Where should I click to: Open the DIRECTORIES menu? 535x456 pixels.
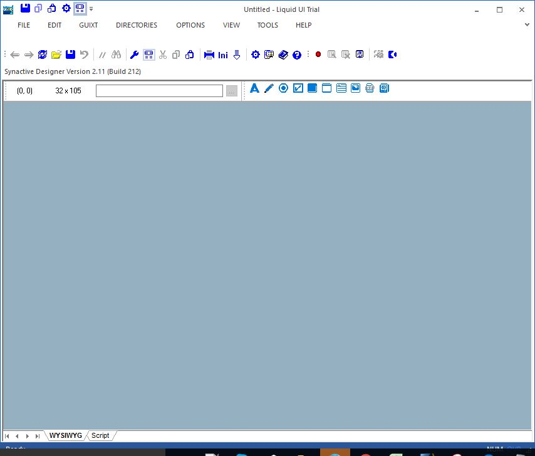pyautogui.click(x=137, y=25)
